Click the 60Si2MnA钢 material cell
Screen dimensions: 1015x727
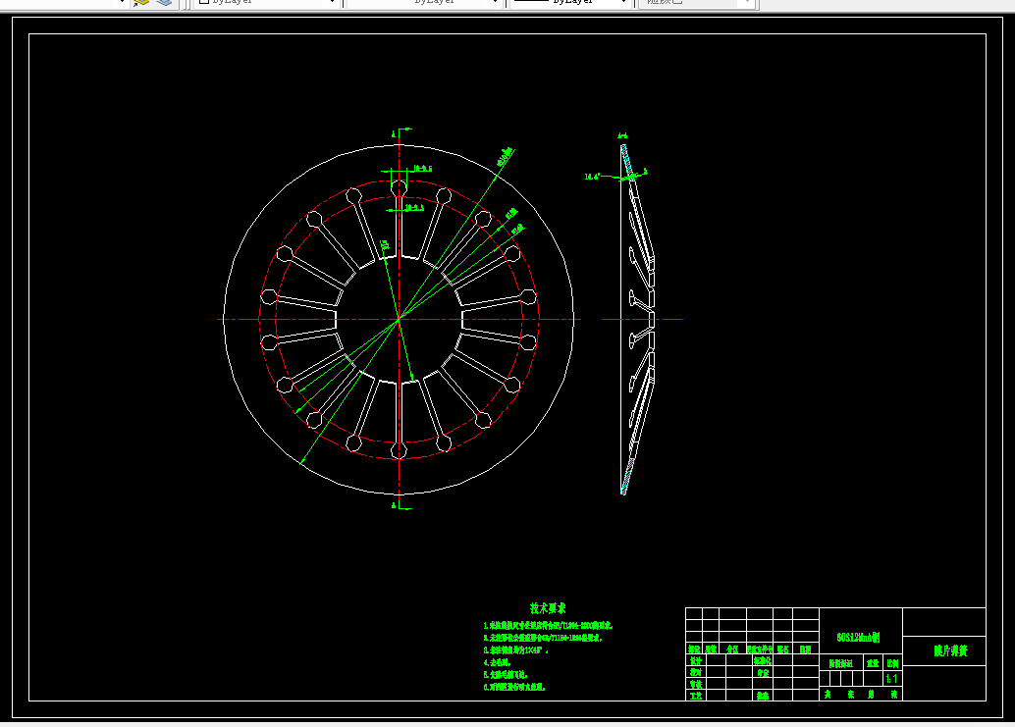[858, 637]
